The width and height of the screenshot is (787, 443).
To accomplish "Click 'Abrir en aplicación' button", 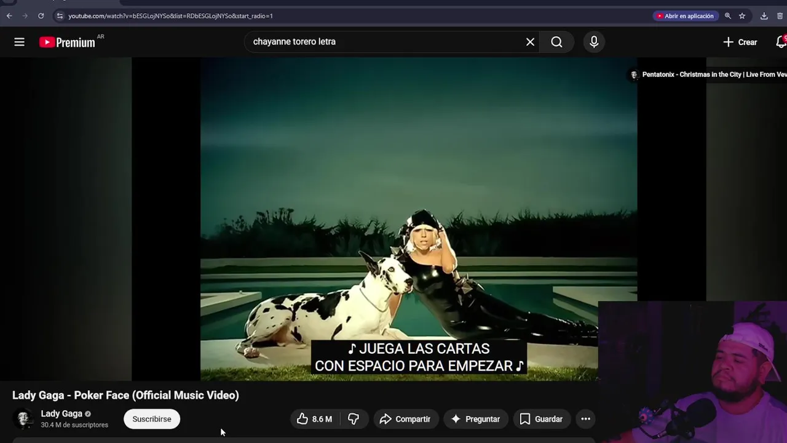I will tap(685, 16).
